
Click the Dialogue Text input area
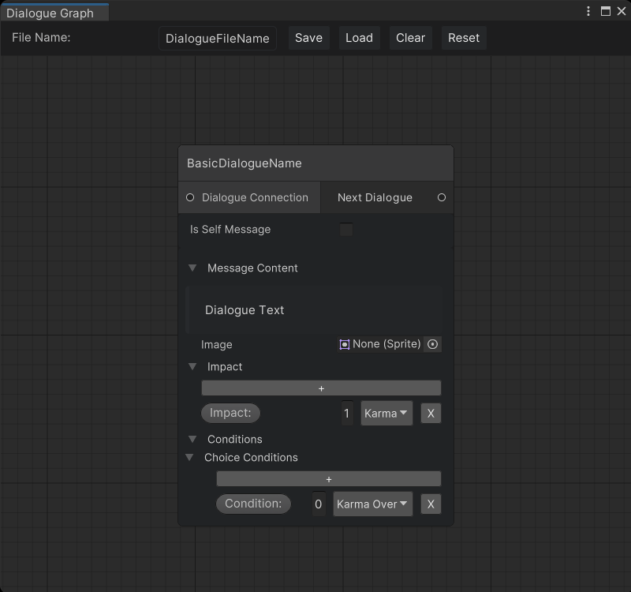[315, 310]
